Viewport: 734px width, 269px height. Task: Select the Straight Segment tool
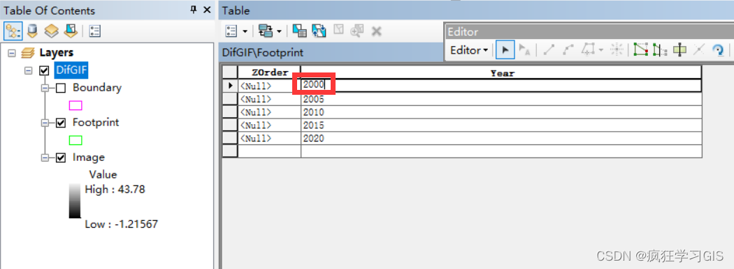coord(549,50)
